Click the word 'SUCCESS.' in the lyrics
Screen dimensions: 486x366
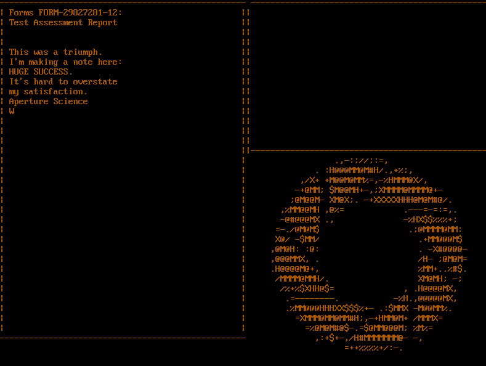point(53,71)
